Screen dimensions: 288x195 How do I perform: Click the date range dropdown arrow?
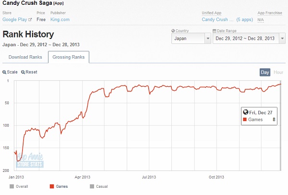point(282,38)
